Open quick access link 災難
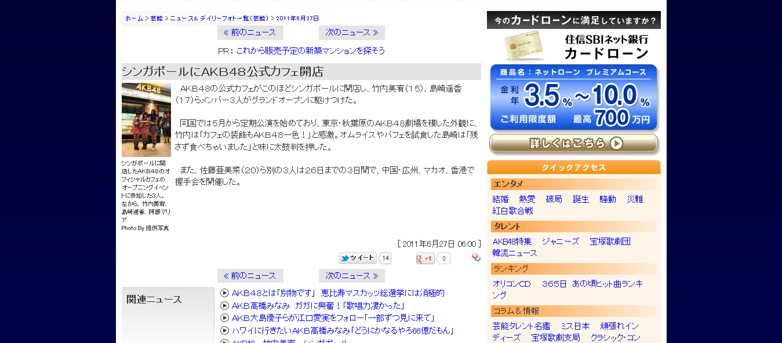Screen dimensions: 782x343 635,199
